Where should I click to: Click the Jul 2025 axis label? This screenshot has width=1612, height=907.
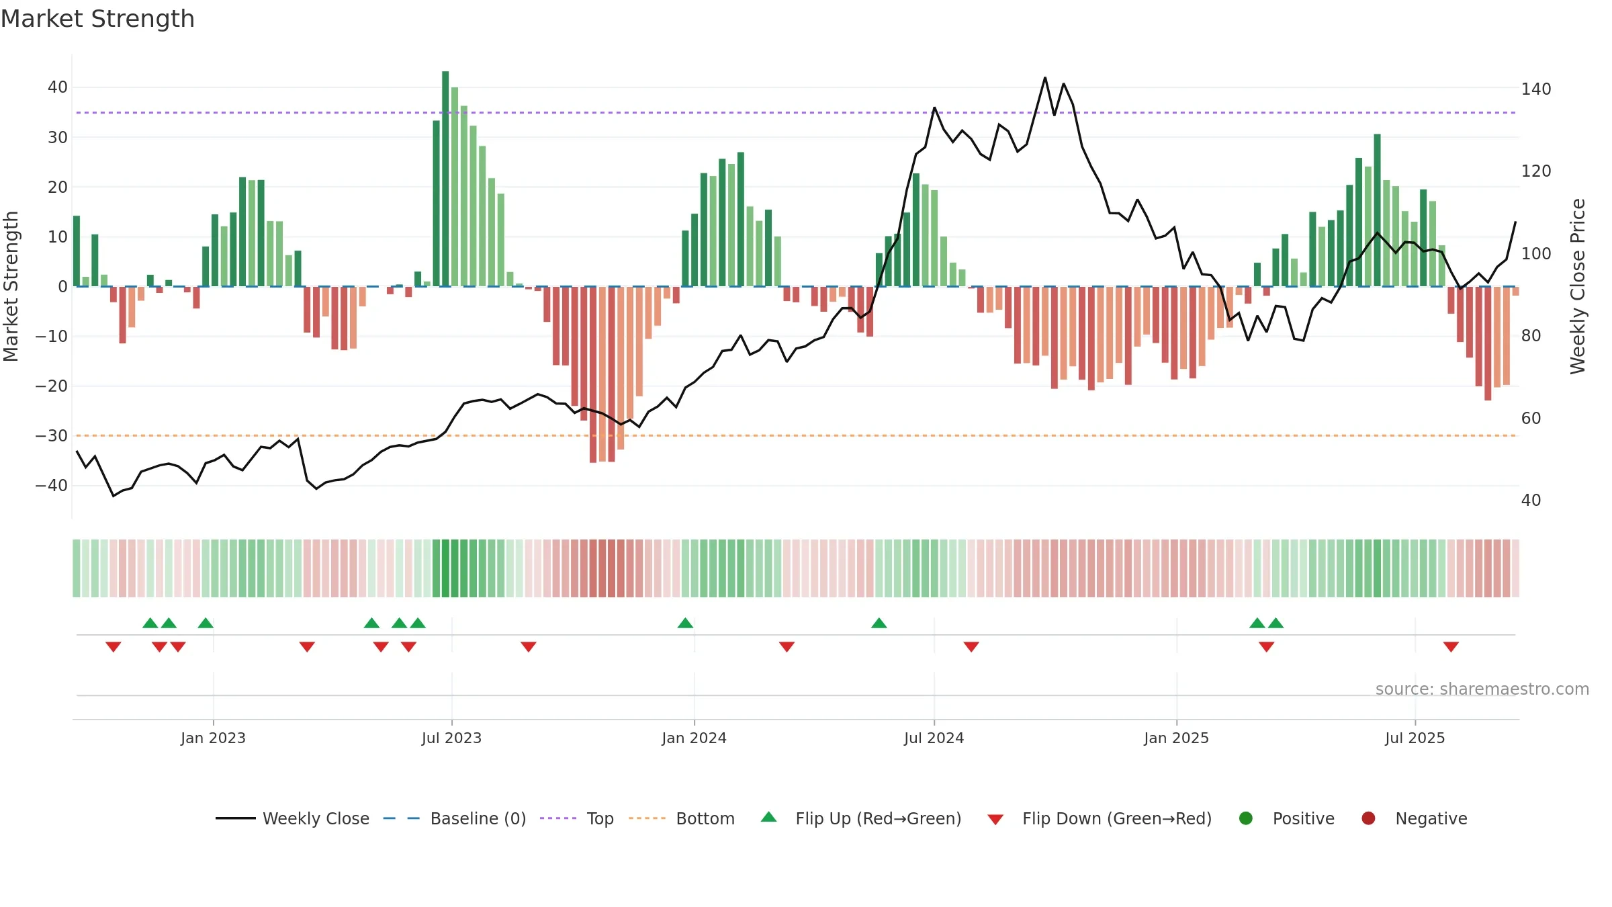click(1415, 738)
